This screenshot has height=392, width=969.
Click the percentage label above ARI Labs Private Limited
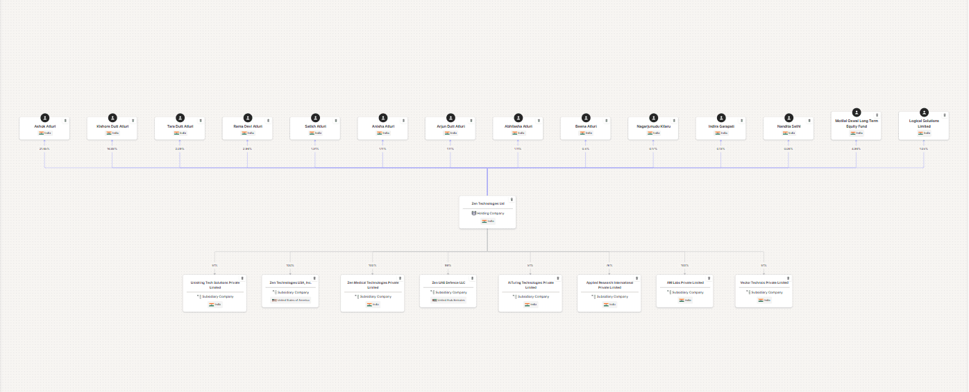click(x=684, y=265)
